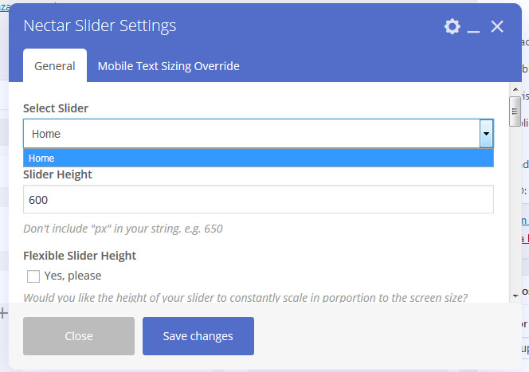Click the scrollbar down arrow
The width and height of the screenshot is (529, 372).
[515, 296]
